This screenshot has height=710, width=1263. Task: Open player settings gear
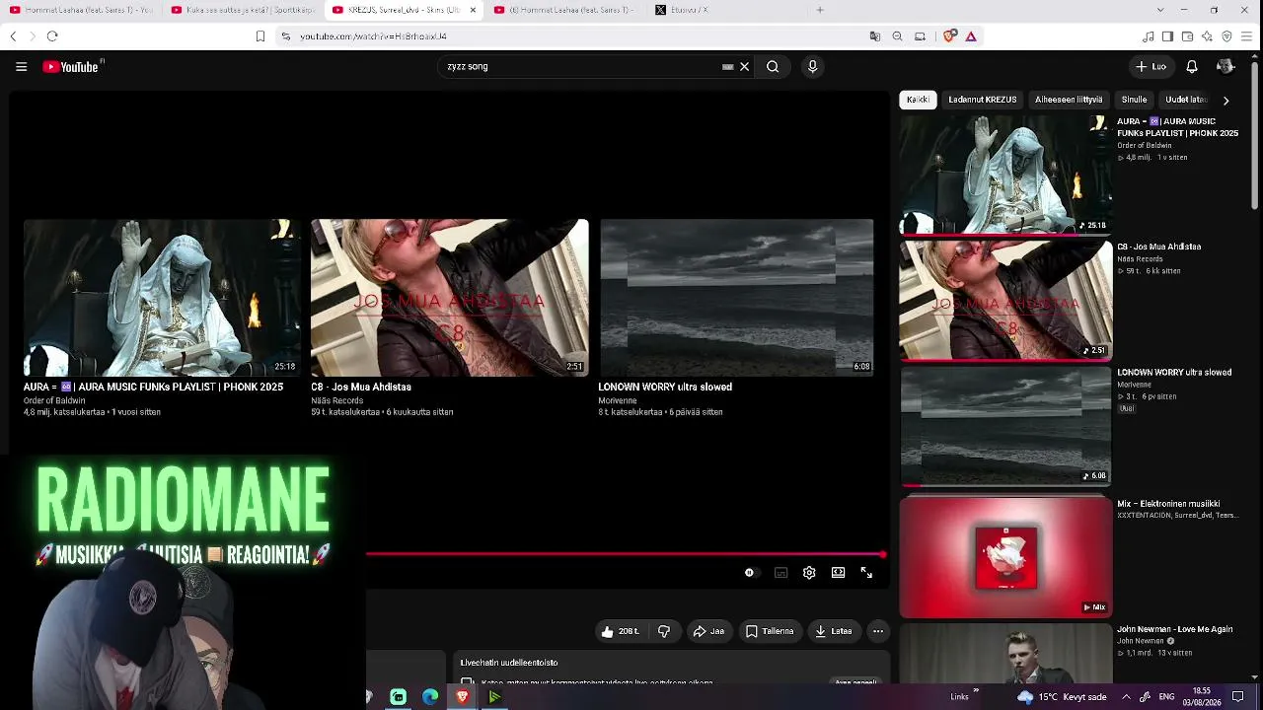[809, 573]
